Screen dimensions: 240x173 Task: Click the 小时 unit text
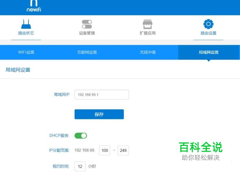click(92, 166)
